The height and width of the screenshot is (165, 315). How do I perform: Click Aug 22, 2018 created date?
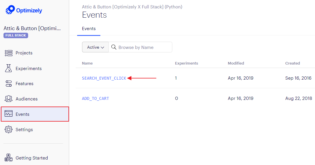coord(298,98)
